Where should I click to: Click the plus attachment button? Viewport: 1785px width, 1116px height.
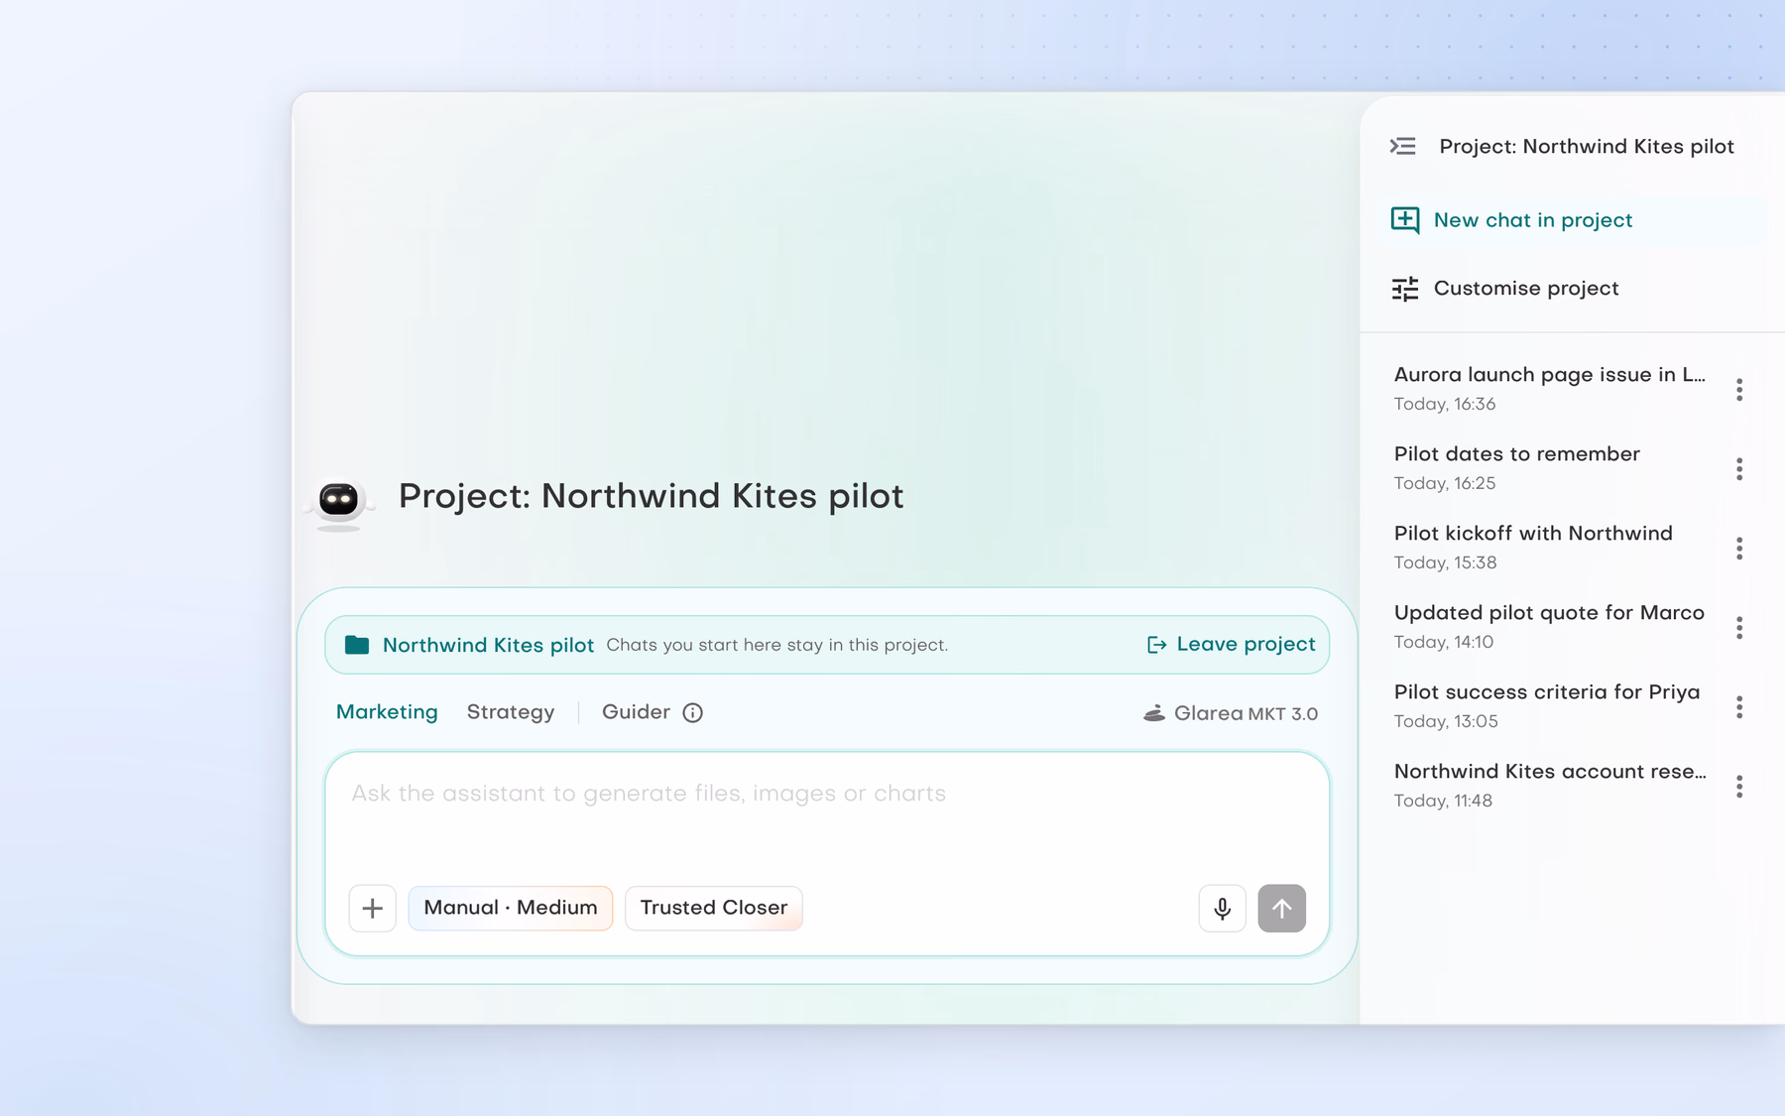coord(373,909)
